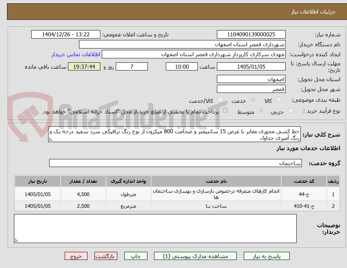The image size is (347, 268).
Task: Click the بازگشت back button
Action: pos(106,256)
